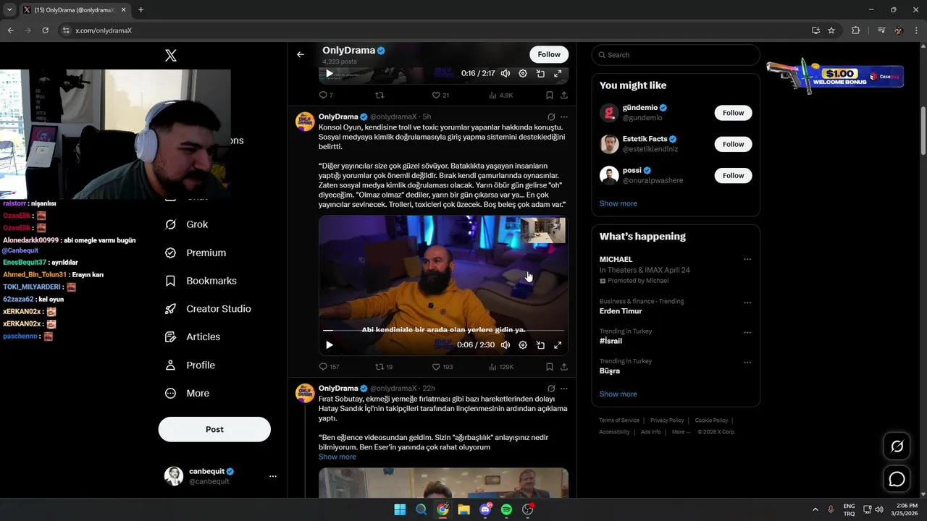Screen dimensions: 927x521
Task: Bookmark the top post with 4.9K views
Action: click(x=550, y=95)
